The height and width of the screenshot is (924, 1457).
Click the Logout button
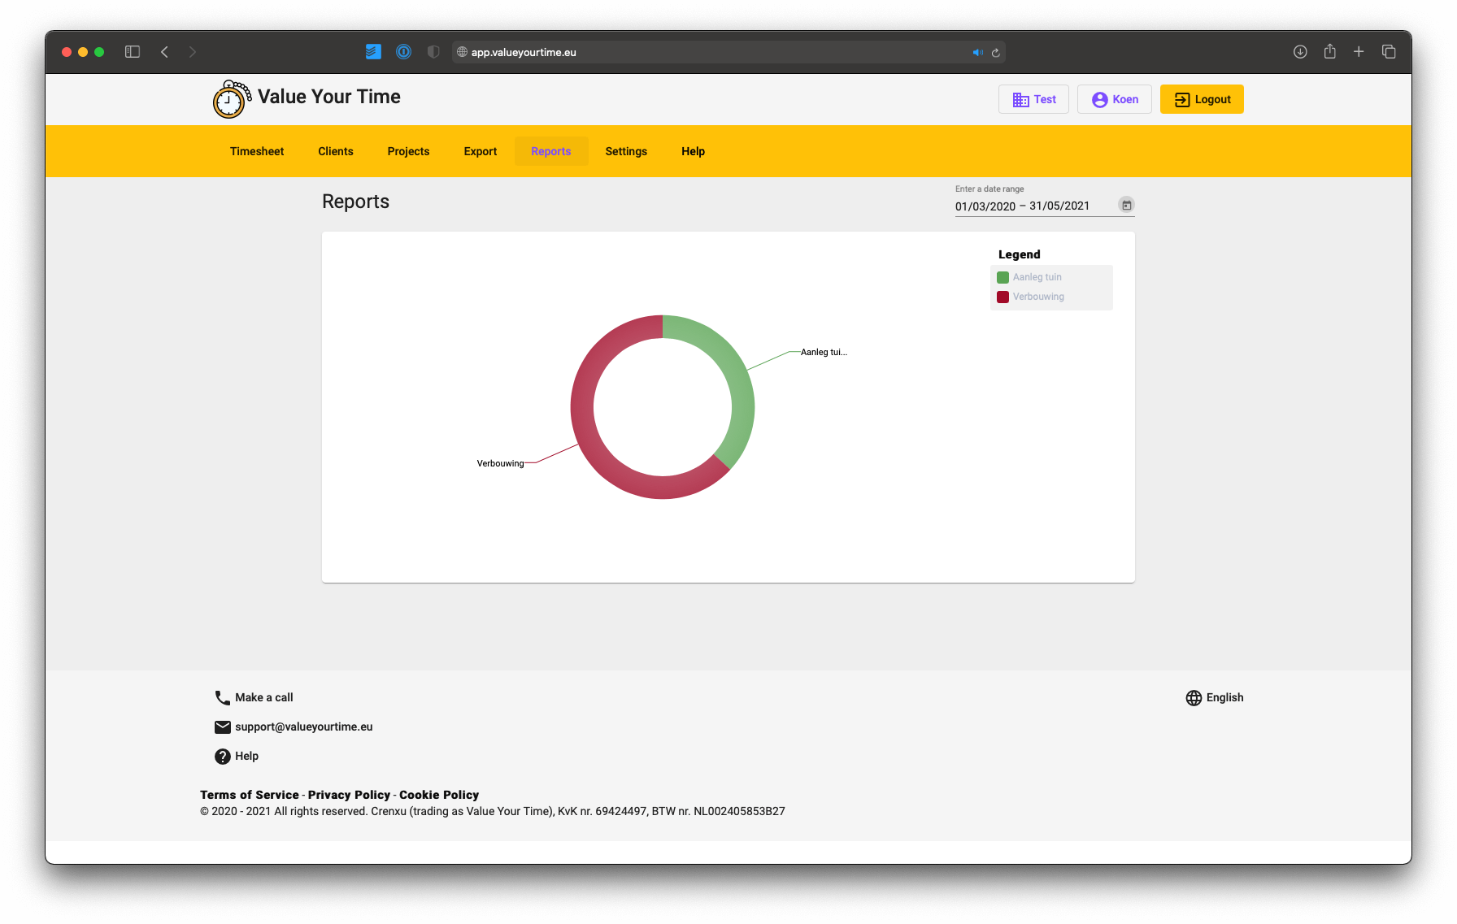(1201, 98)
